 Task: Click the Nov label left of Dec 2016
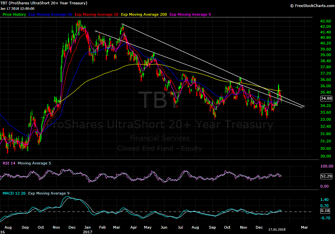pyautogui.click(x=56, y=227)
